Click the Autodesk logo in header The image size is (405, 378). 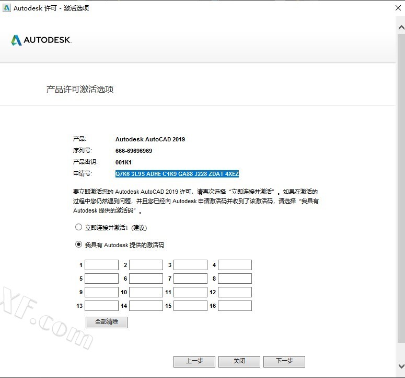click(41, 40)
